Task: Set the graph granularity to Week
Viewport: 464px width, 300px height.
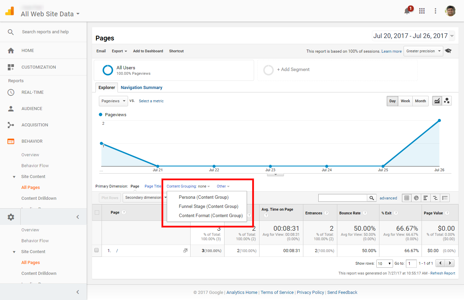Action: coord(405,101)
